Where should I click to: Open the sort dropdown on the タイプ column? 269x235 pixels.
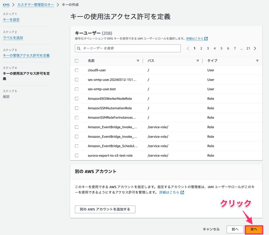(257, 61)
